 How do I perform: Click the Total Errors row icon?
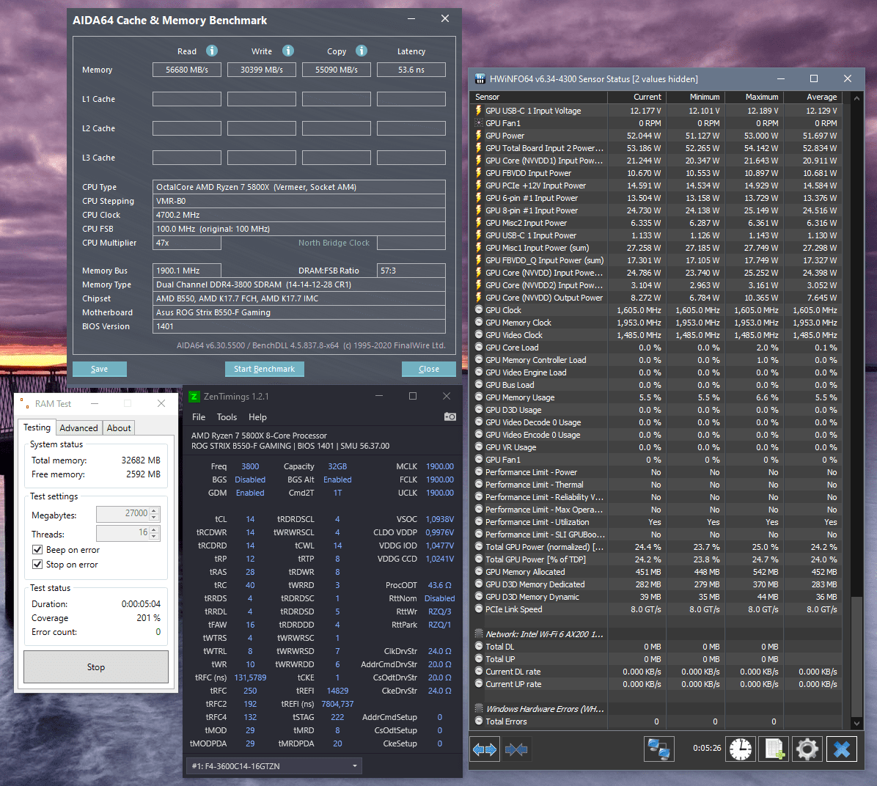(479, 721)
